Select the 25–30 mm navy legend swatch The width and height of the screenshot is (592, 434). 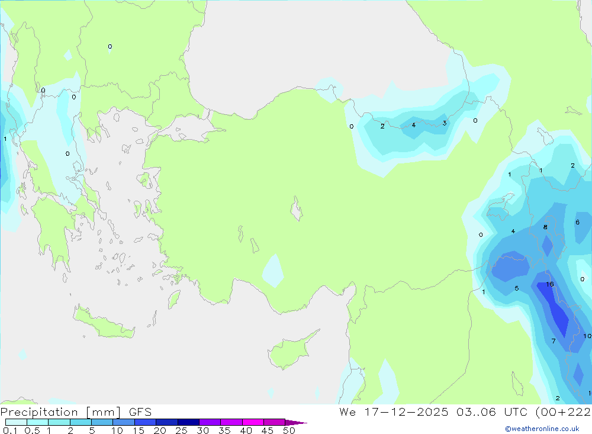coord(188,422)
